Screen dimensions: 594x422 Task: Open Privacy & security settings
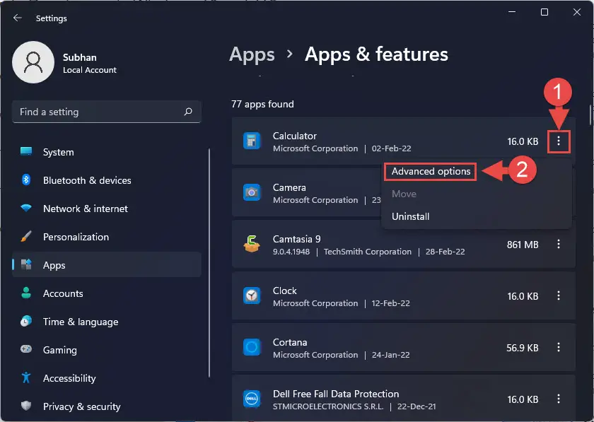pyautogui.click(x=107, y=406)
